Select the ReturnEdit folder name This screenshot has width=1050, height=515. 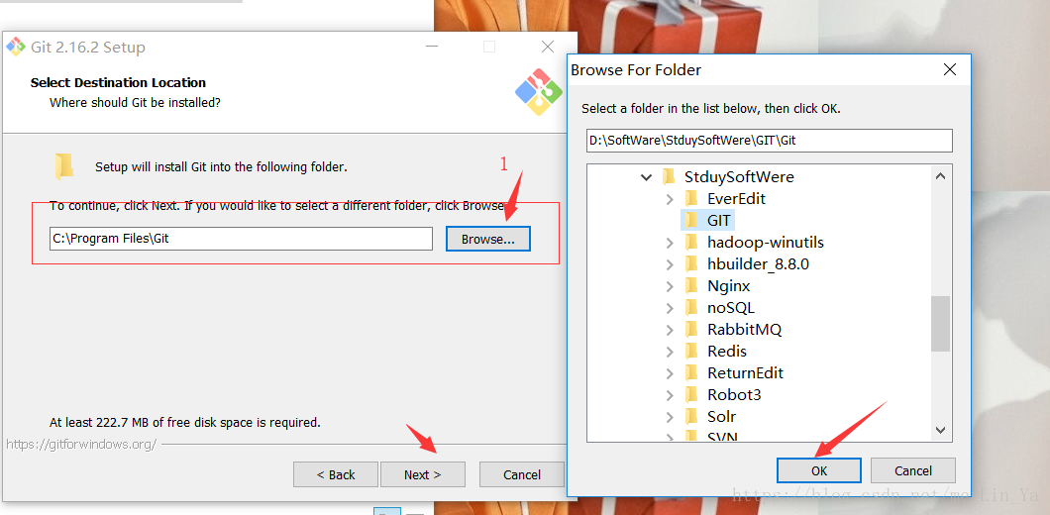[745, 373]
